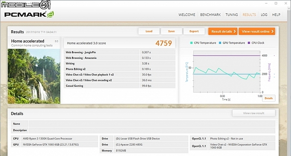The height and width of the screenshot is (156, 291).
Task: Click AMD Ryzen 3 1300X processor text
Action: (x=48, y=138)
